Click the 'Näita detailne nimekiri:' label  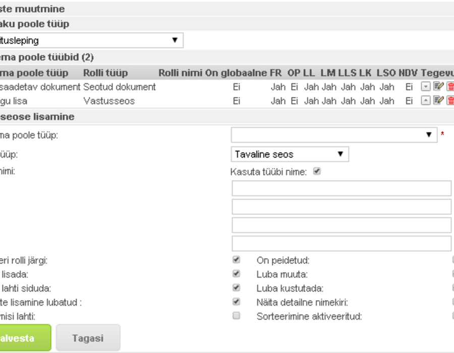tap(302, 303)
